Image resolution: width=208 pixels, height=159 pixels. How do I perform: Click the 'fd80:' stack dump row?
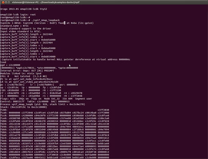(x=55, y=132)
